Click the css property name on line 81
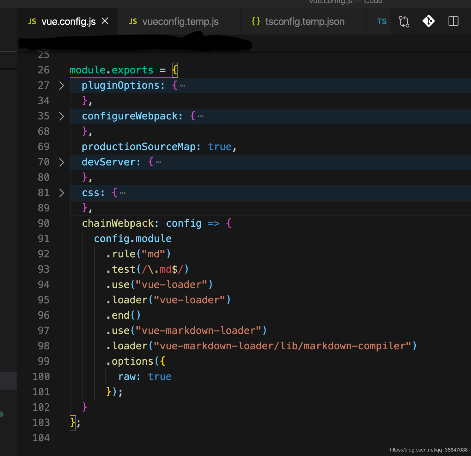The height and width of the screenshot is (456, 471). 90,193
